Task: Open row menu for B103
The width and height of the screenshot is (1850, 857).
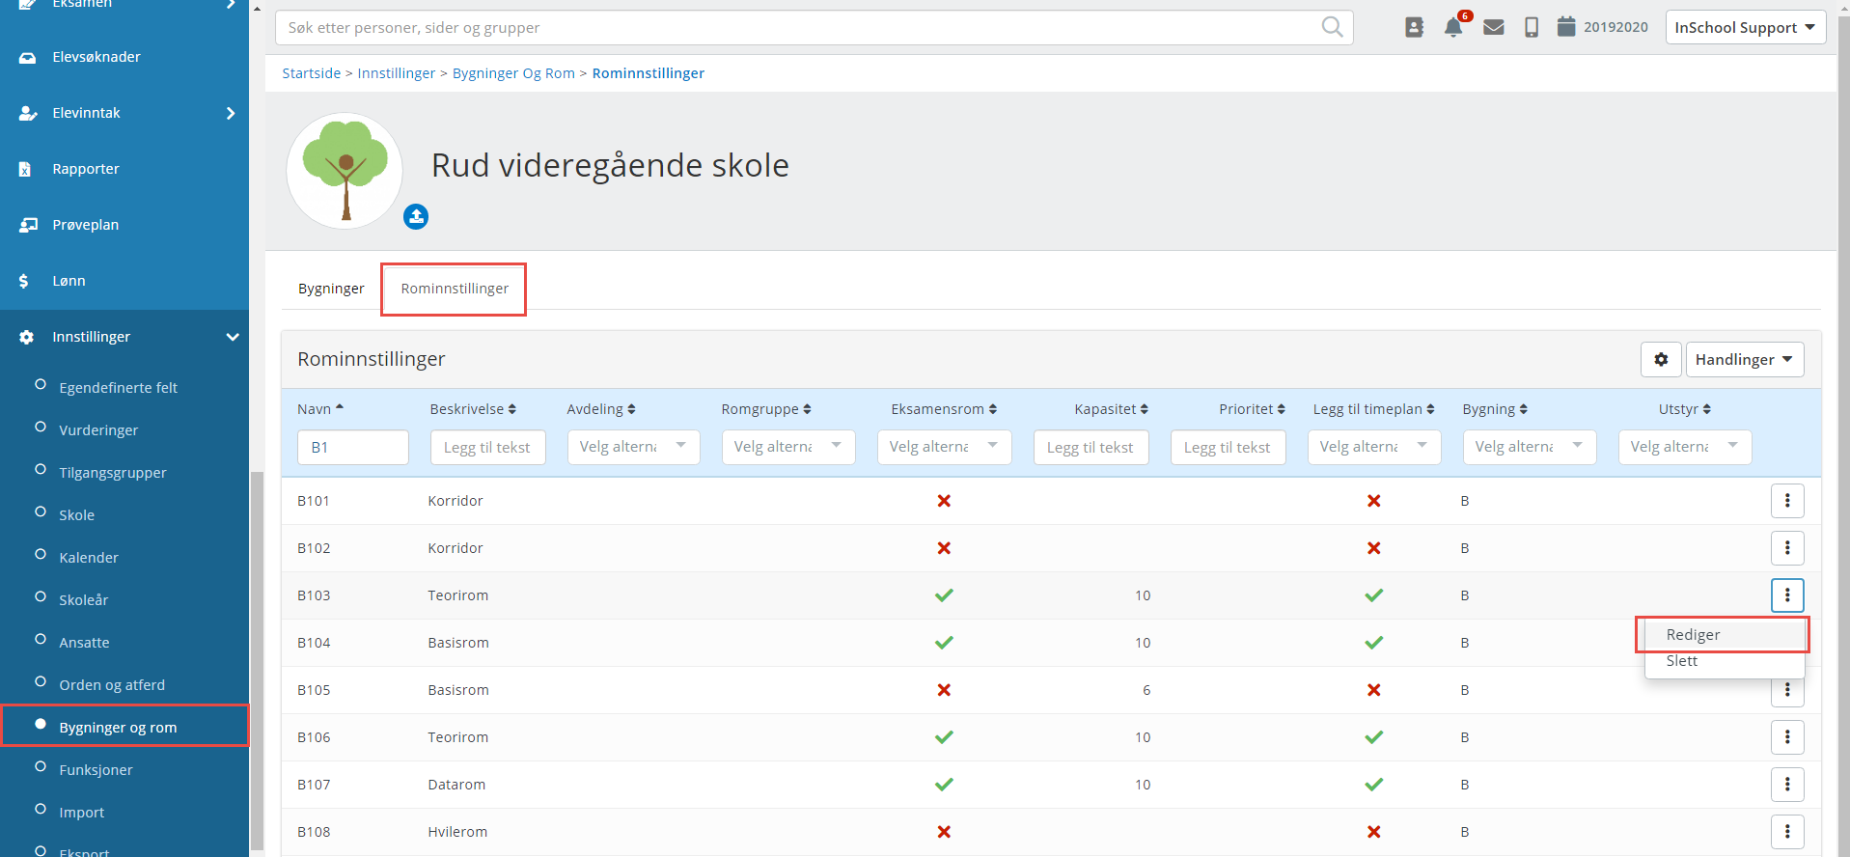Action: (1787, 594)
